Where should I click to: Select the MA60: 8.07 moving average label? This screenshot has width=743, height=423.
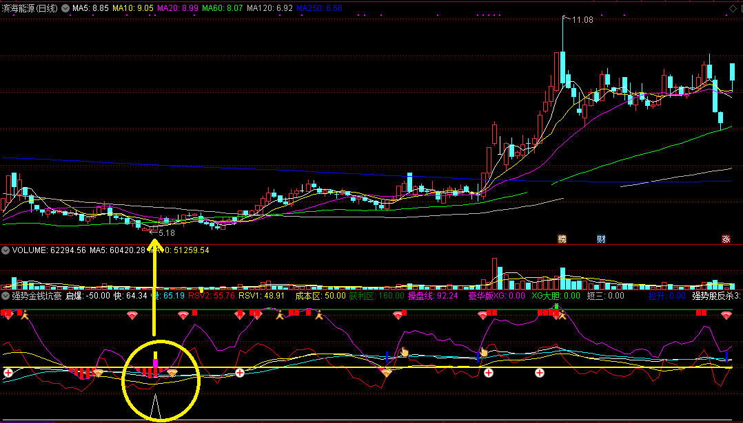pyautogui.click(x=222, y=8)
